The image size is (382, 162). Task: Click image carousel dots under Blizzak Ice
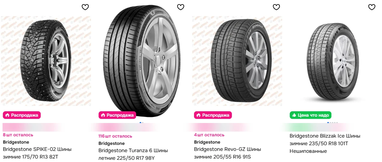[x=332, y=123]
